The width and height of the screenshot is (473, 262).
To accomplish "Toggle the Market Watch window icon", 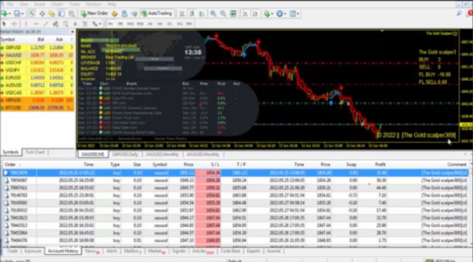I will (32, 14).
